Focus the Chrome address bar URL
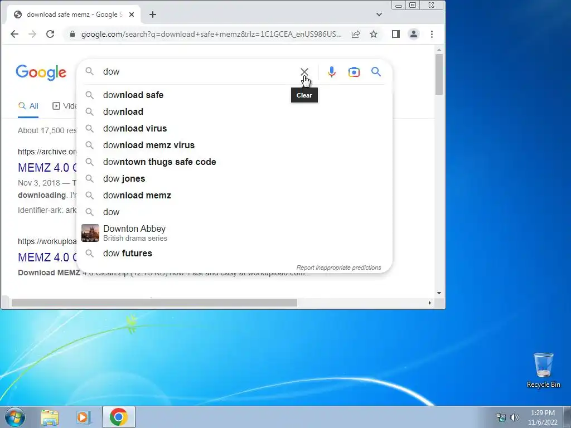This screenshot has height=428, width=571. pyautogui.click(x=211, y=34)
